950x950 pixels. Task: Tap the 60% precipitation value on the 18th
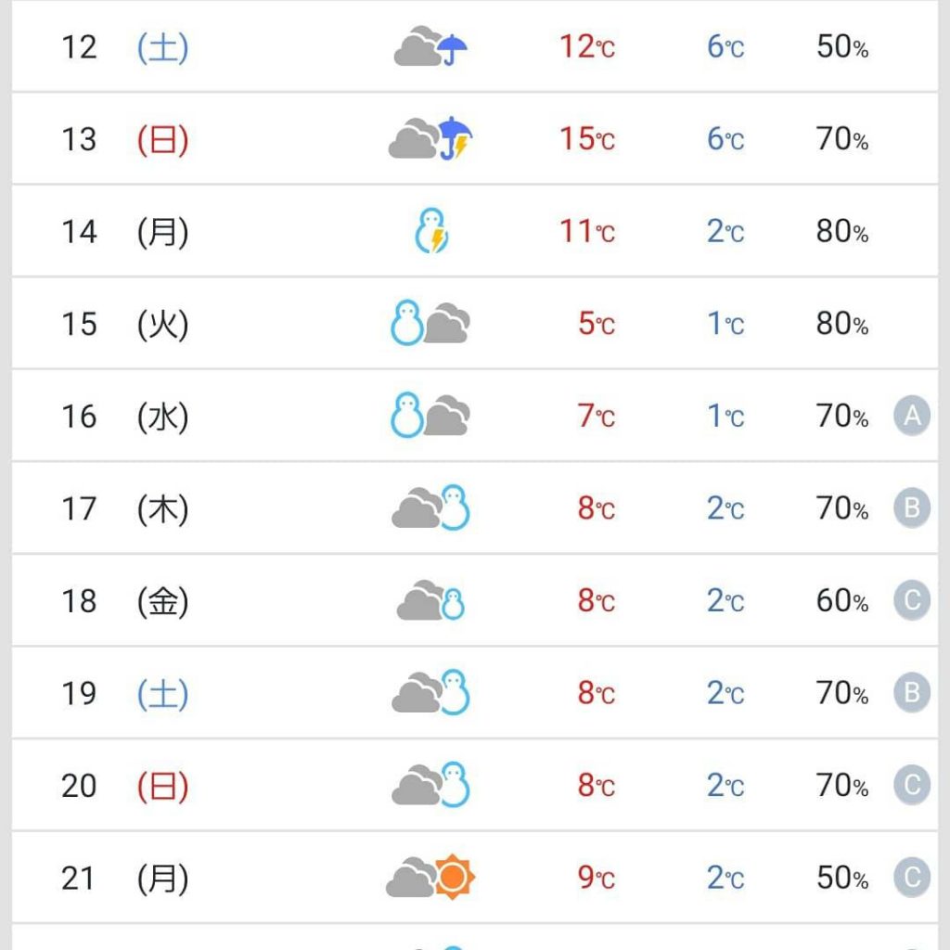coord(842,601)
